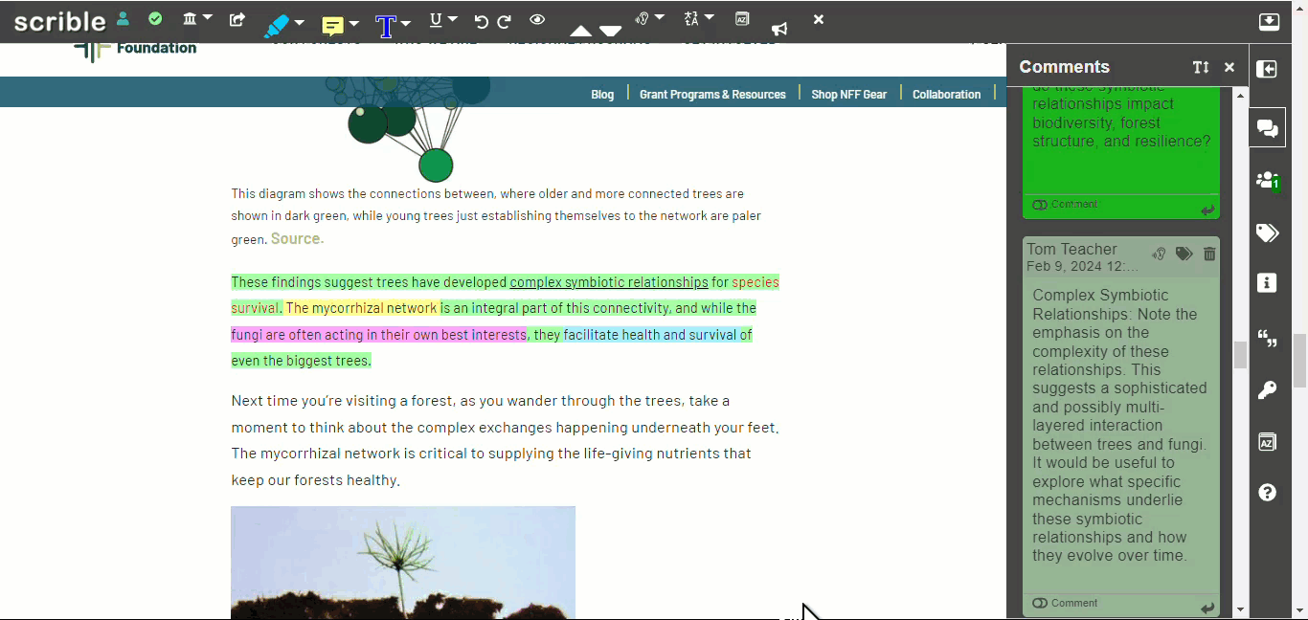
Task: Select the blue highlighter tool
Action: 276,25
